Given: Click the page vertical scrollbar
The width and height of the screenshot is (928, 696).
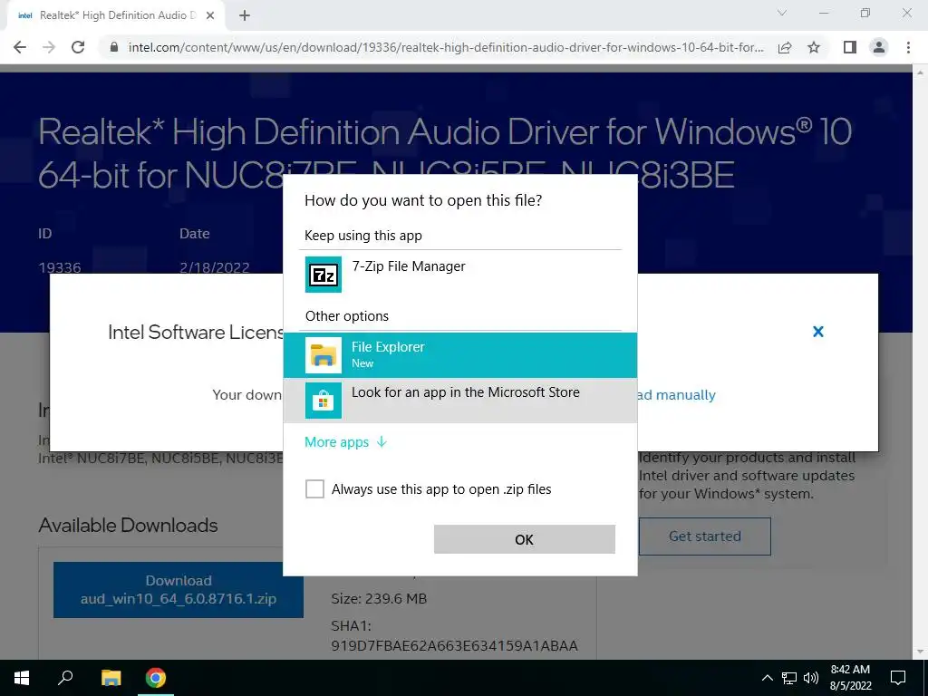Looking at the screenshot, I should point(920,362).
